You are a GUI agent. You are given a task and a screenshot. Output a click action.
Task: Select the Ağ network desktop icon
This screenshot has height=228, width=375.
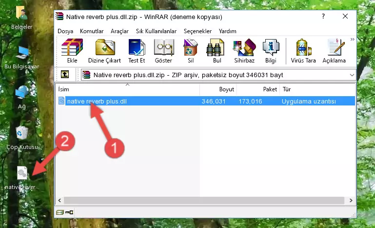[x=22, y=98]
